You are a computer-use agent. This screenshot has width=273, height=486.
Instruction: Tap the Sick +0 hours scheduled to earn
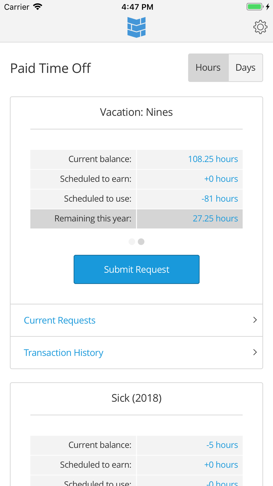(x=221, y=465)
